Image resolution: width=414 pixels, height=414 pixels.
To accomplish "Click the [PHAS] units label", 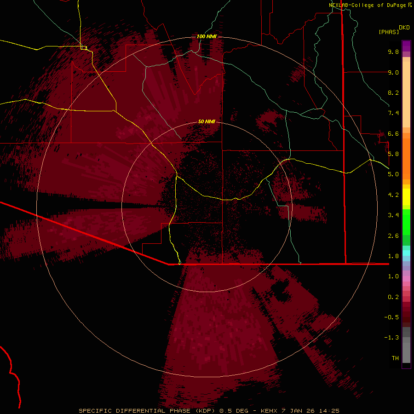I will point(389,32).
